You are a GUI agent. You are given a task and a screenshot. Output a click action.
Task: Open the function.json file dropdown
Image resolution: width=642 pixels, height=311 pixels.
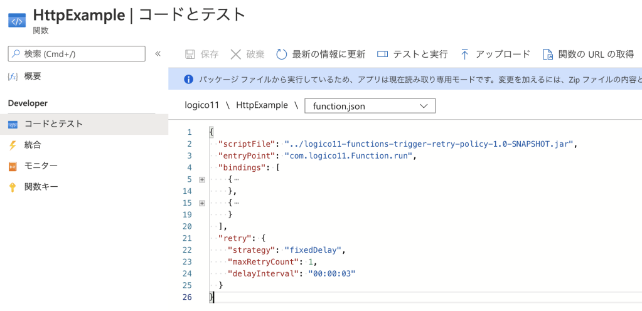point(370,106)
